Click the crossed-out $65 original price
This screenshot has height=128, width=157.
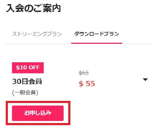point(84,74)
